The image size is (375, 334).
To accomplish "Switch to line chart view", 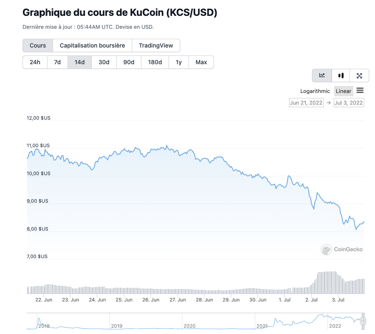I will point(322,75).
